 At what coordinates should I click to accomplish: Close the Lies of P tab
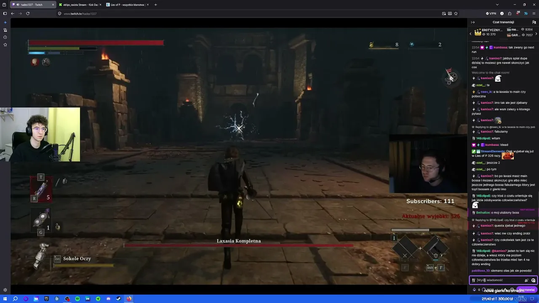tap(147, 5)
